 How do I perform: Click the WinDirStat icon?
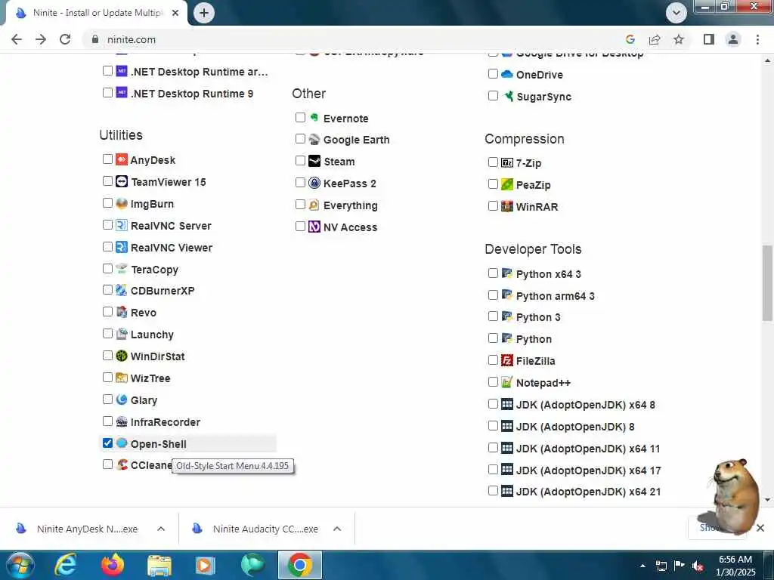point(122,356)
